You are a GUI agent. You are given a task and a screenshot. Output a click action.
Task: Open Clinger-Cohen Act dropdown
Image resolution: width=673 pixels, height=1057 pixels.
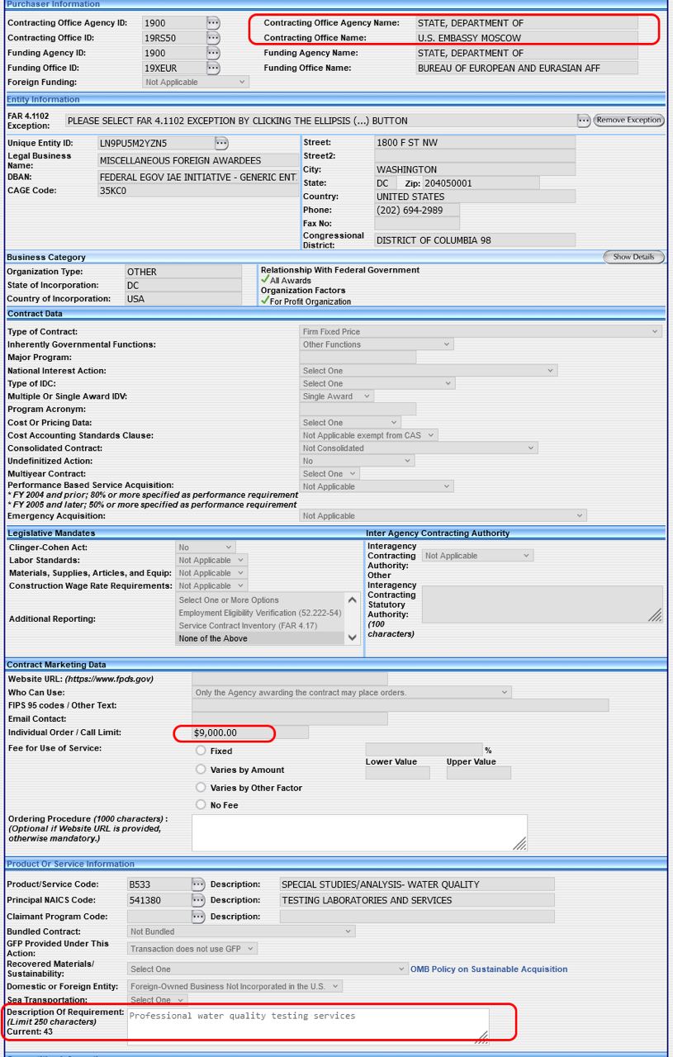pos(206,547)
